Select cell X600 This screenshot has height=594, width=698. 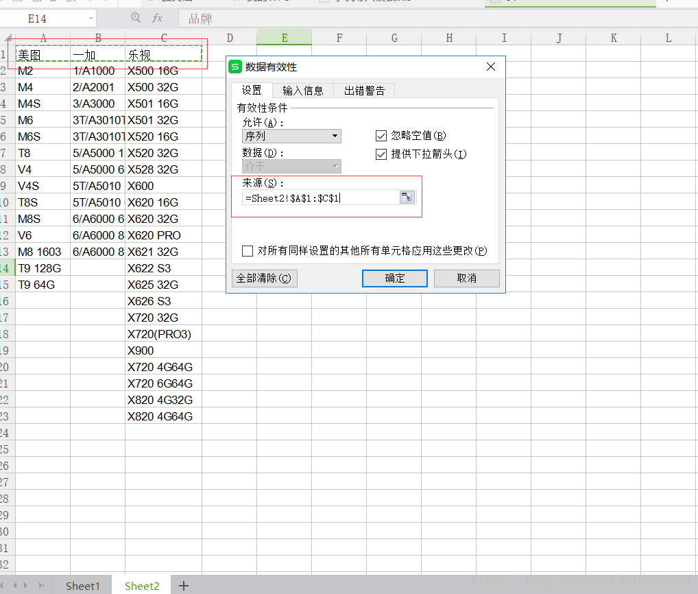[163, 186]
